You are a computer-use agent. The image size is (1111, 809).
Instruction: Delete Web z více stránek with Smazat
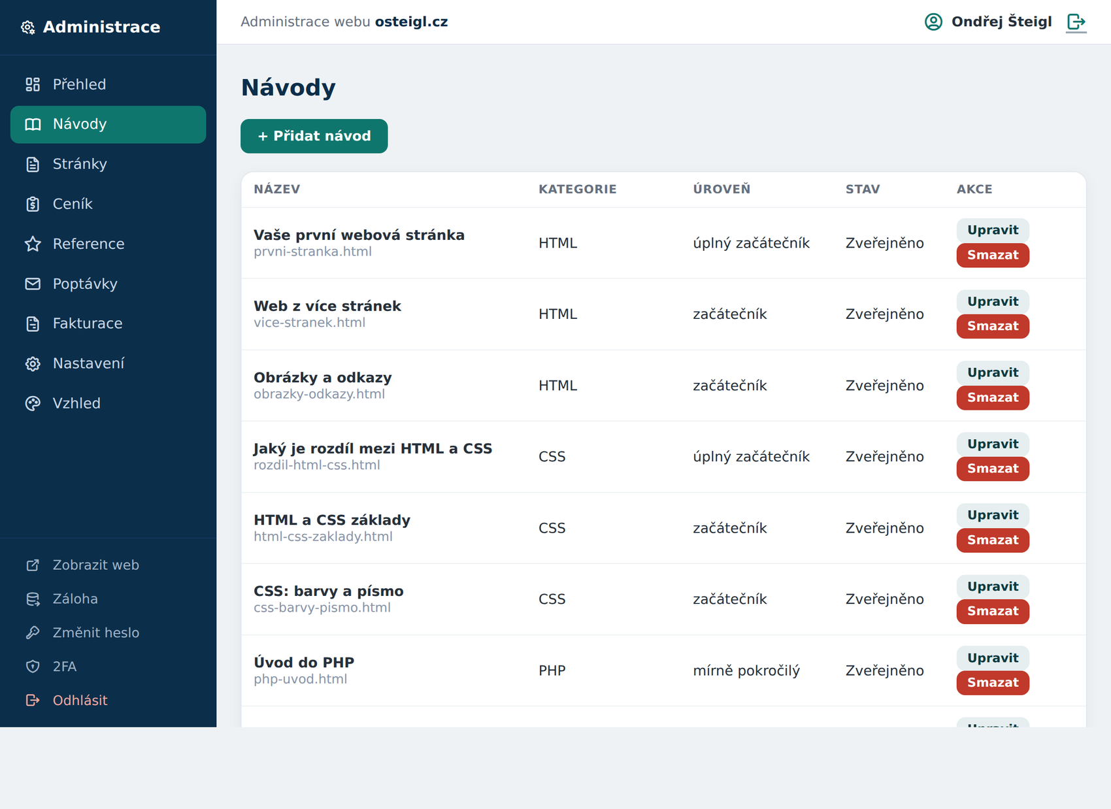coord(993,326)
